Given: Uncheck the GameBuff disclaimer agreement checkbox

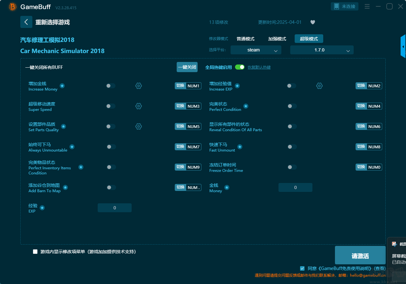Looking at the screenshot, I should [x=302, y=268].
